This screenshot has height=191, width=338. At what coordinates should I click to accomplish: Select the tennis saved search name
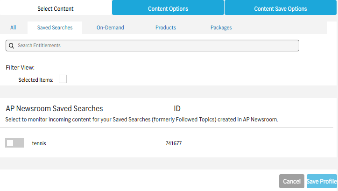tap(39, 143)
